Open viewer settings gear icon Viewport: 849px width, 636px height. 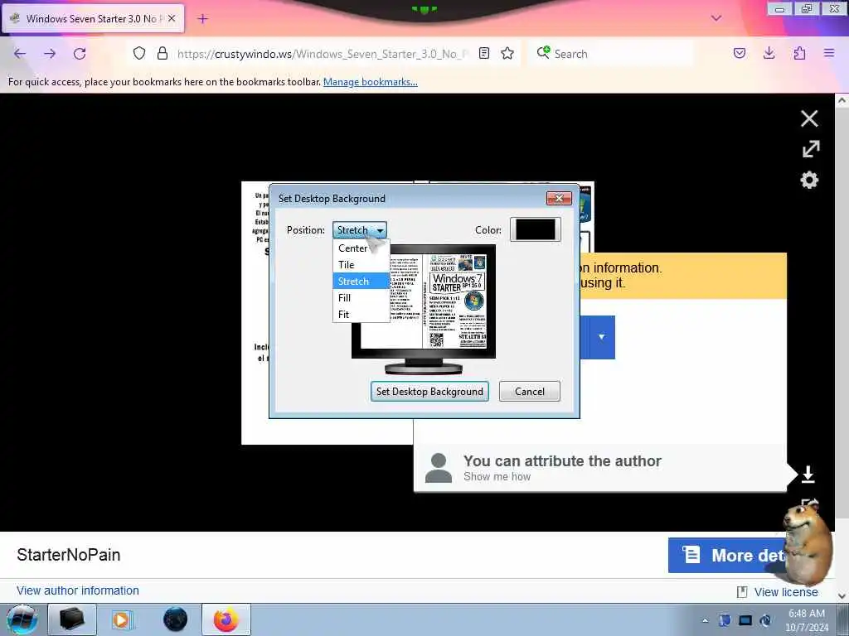[x=809, y=180]
